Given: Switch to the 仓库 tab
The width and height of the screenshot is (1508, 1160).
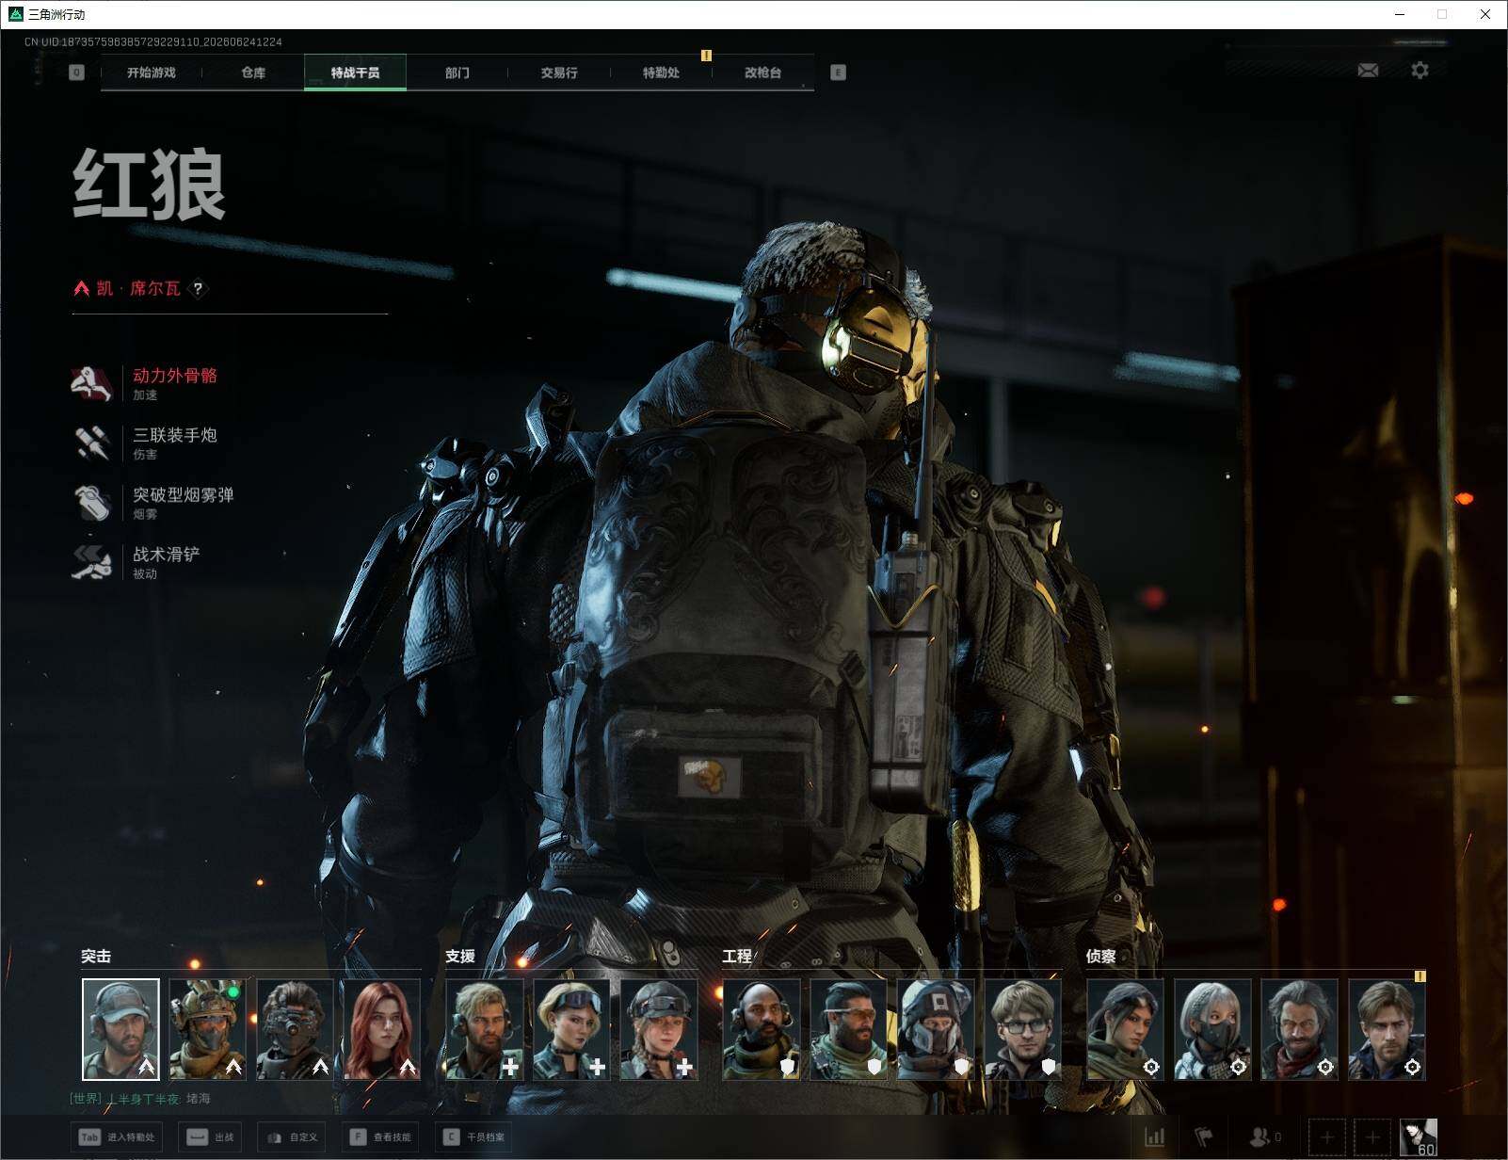Looking at the screenshot, I should [253, 72].
